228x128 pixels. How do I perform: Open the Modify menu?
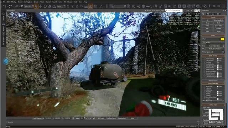point(14,2)
